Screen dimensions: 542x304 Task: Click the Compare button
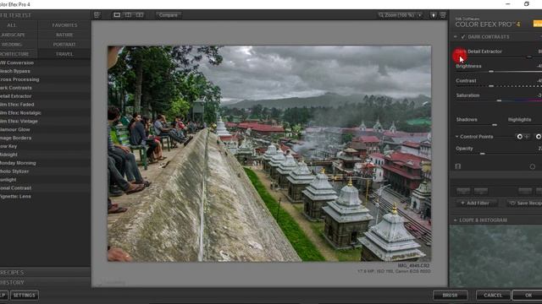coord(169,15)
